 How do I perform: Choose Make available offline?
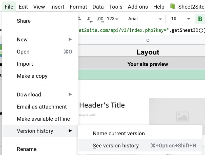point(43,119)
